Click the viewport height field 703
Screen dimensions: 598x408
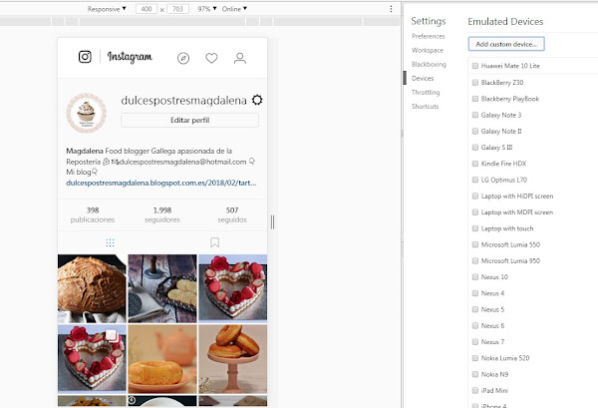[177, 9]
